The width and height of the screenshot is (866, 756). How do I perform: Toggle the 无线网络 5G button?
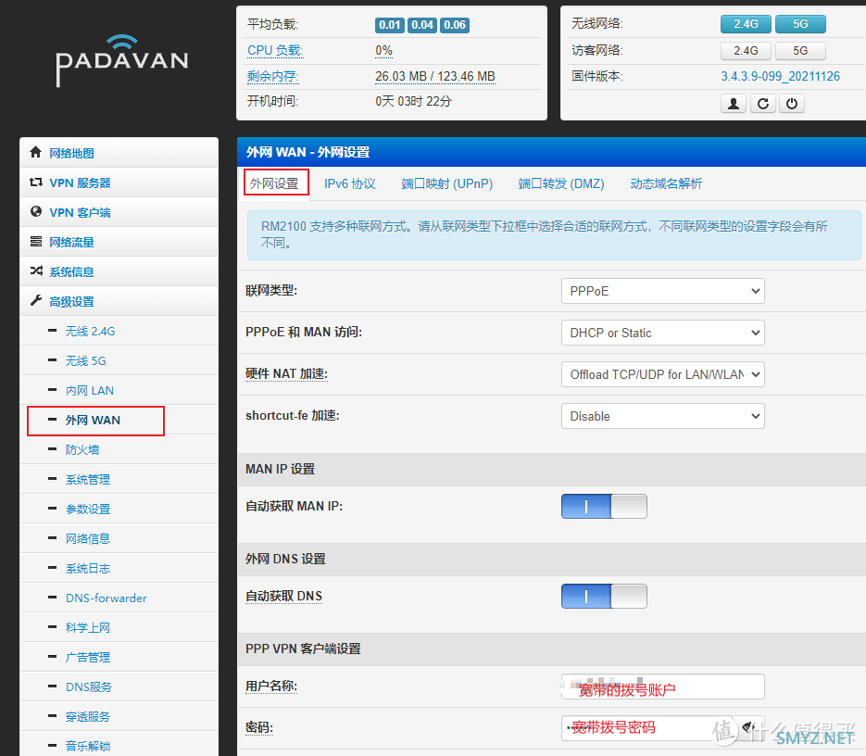pos(800,24)
